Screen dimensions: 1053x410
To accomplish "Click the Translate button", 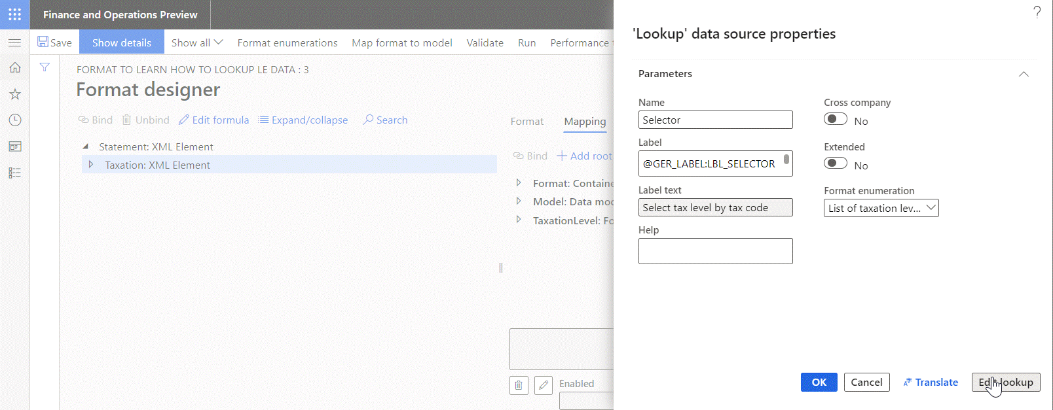I will pyautogui.click(x=931, y=382).
